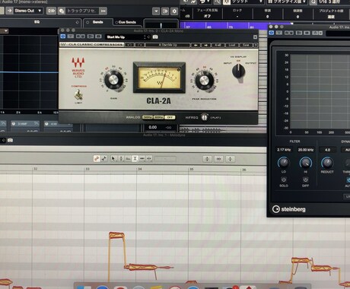This screenshot has width=350, height=289.
Task: Select the Melodyne note separation tool
Action: (x=149, y=159)
